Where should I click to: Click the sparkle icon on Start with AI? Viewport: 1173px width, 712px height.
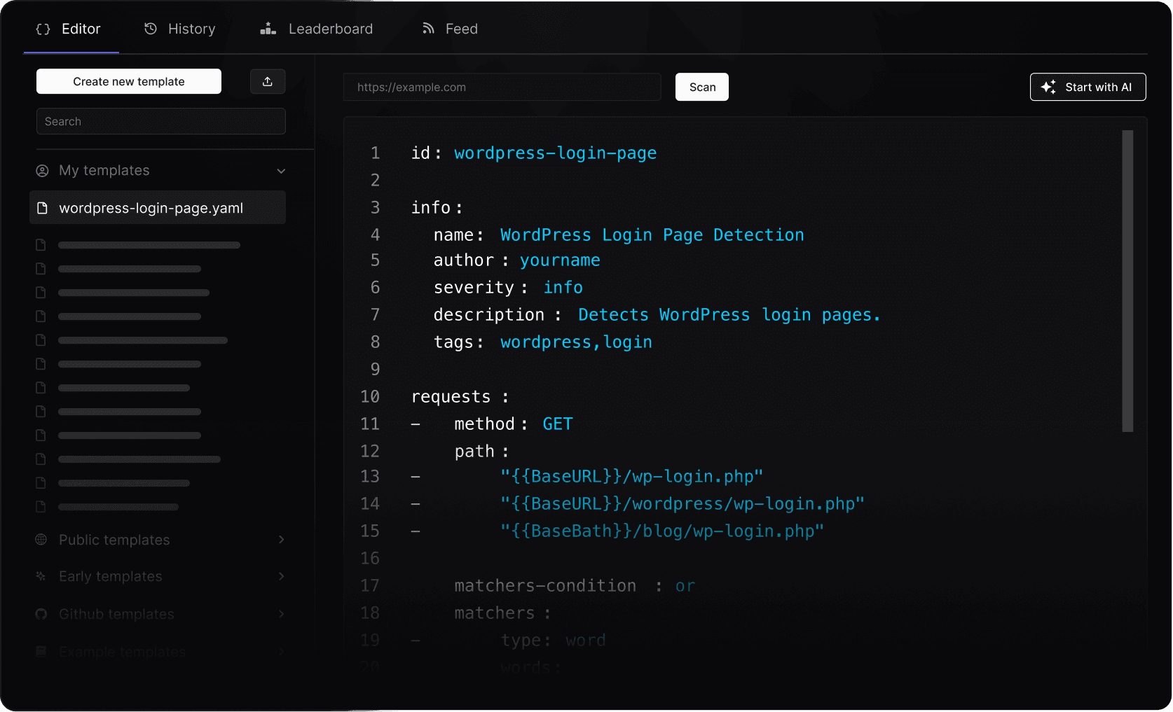pos(1048,87)
